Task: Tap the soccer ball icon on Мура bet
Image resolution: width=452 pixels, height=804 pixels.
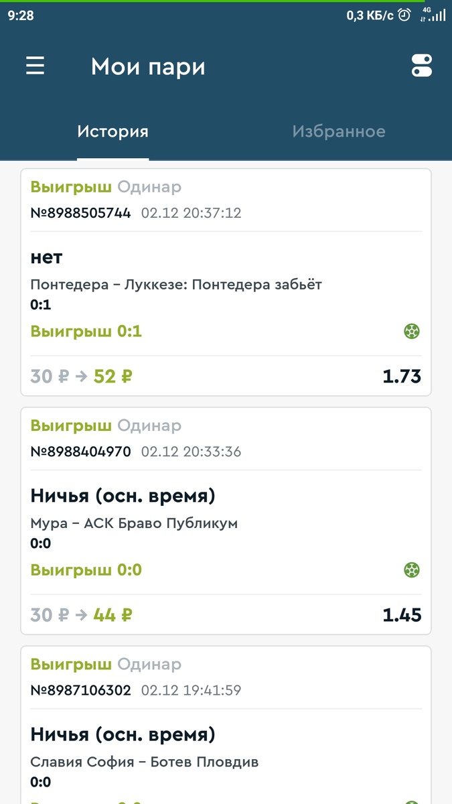Action: pyautogui.click(x=412, y=569)
